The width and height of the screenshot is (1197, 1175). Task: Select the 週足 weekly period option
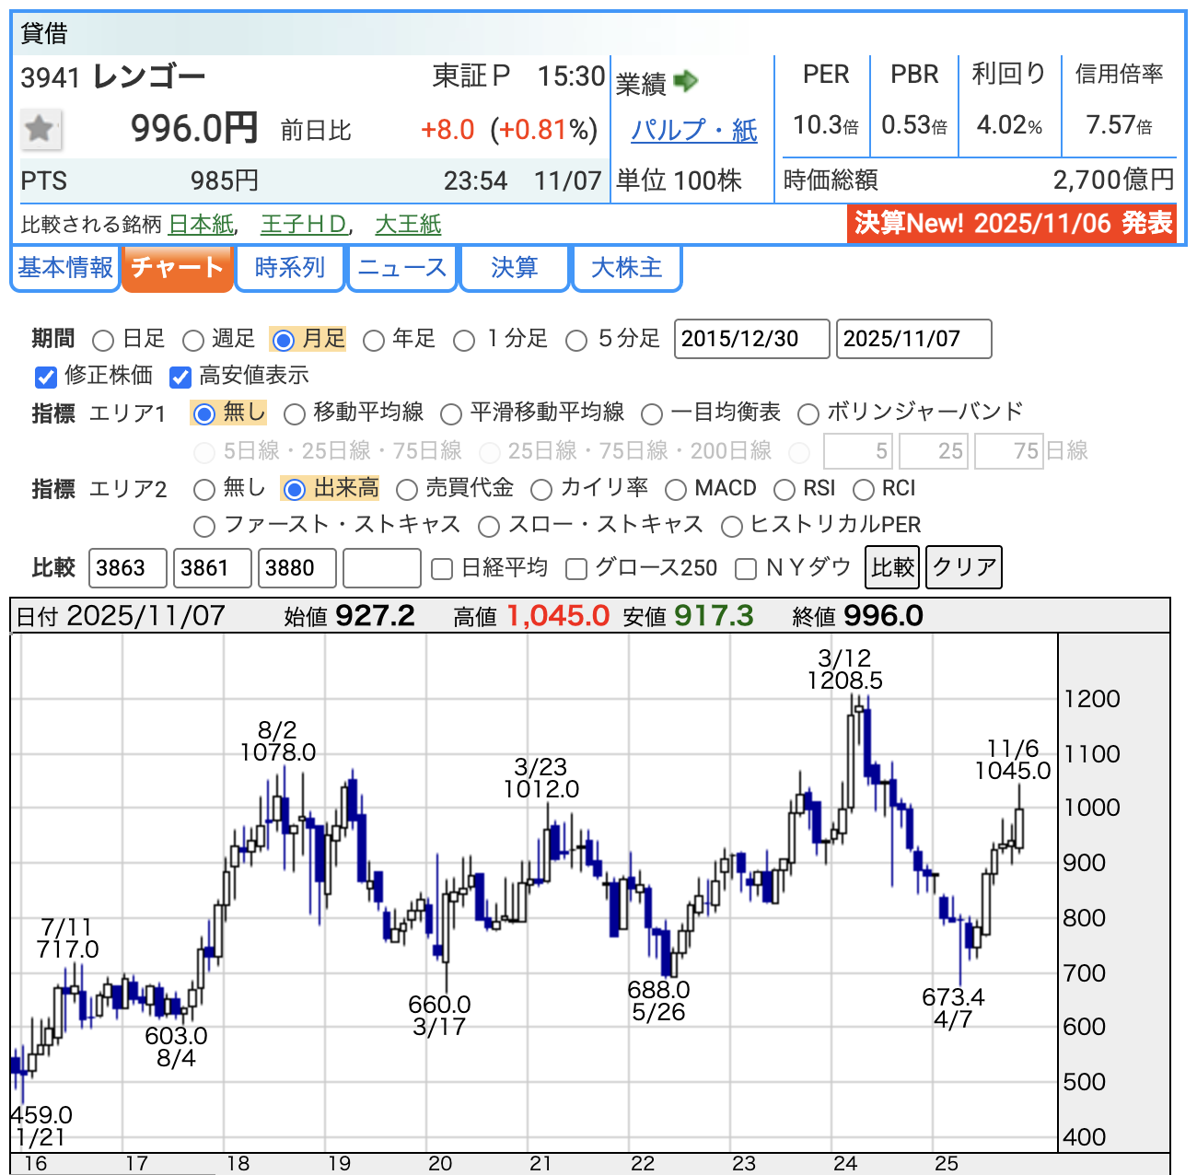(193, 341)
